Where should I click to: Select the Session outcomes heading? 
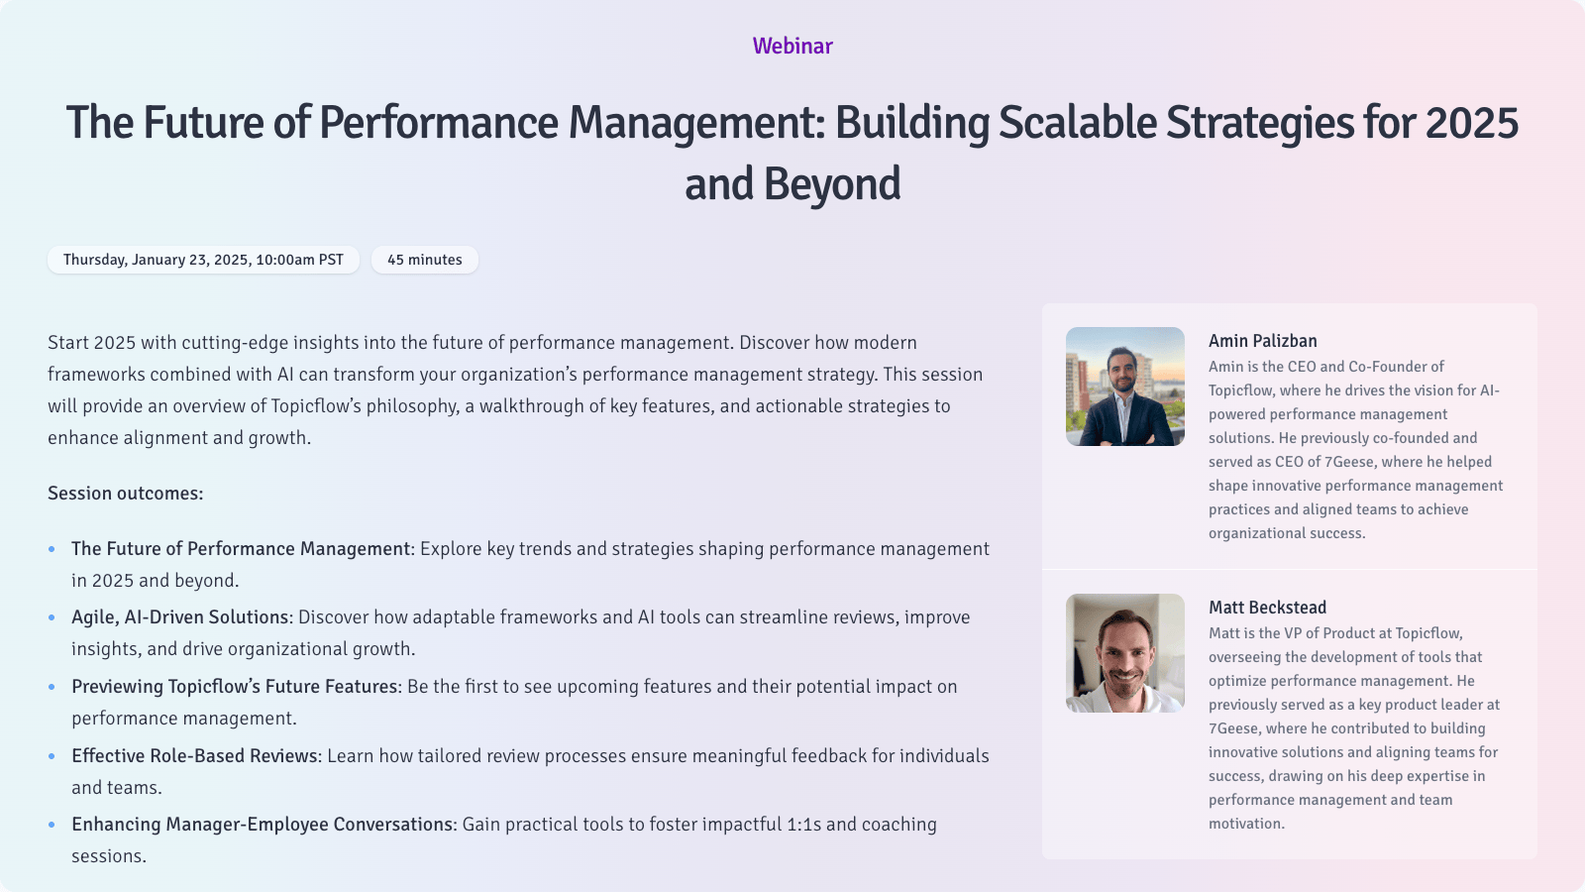pos(125,493)
